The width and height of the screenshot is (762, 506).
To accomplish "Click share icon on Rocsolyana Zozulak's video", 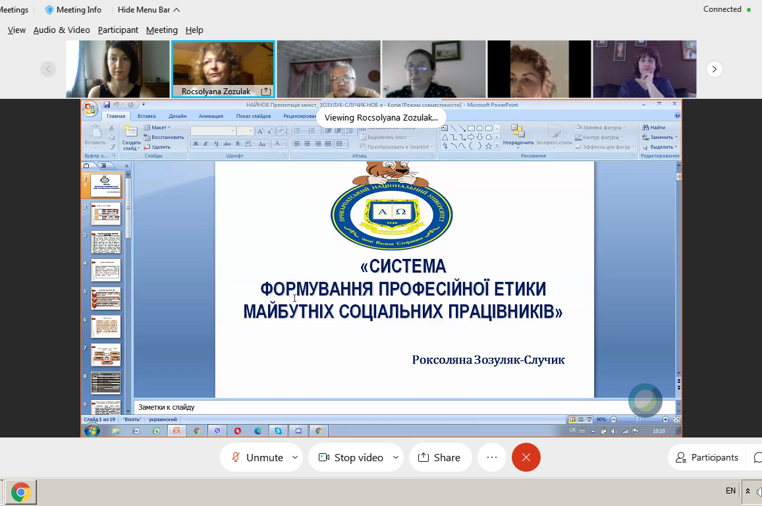I will coord(265,91).
